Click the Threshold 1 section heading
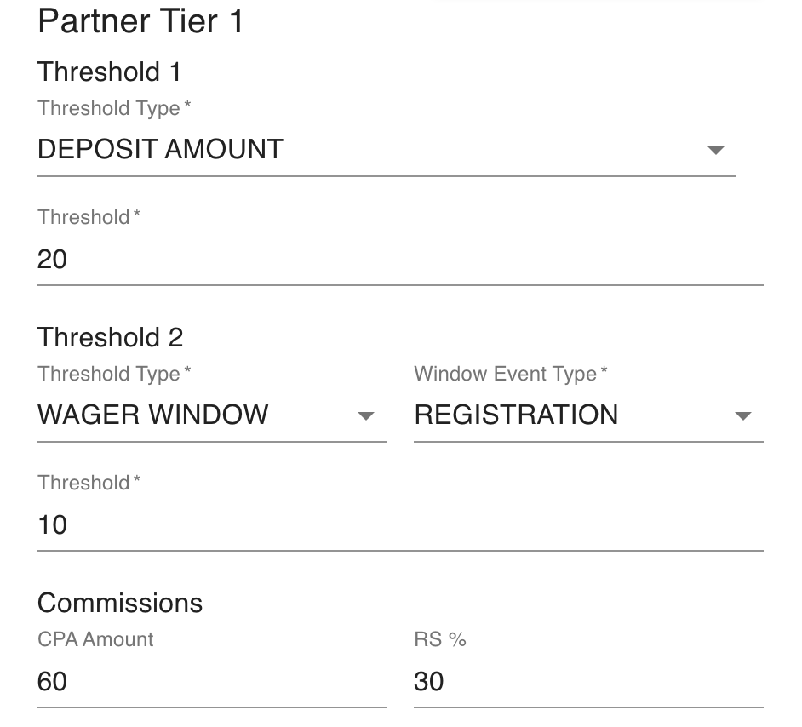802x727 pixels. pos(109,72)
